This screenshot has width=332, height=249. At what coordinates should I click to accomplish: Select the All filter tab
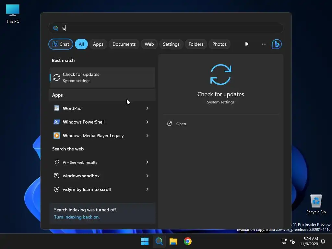[81, 44]
